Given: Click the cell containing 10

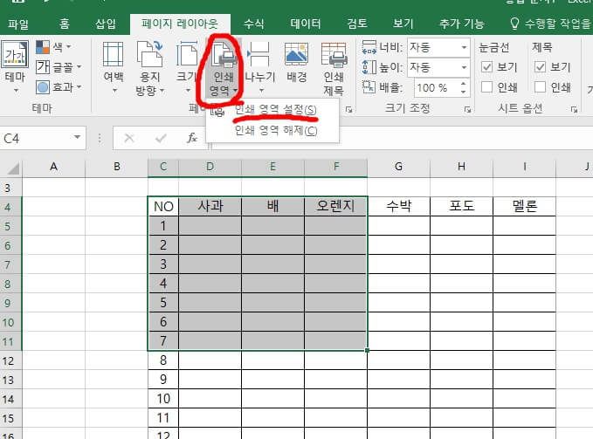Looking at the screenshot, I should (x=163, y=399).
